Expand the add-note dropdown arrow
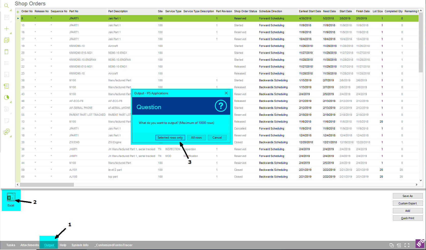Image resolution: width=426 pixels, height=250 pixels. click(x=11, y=137)
